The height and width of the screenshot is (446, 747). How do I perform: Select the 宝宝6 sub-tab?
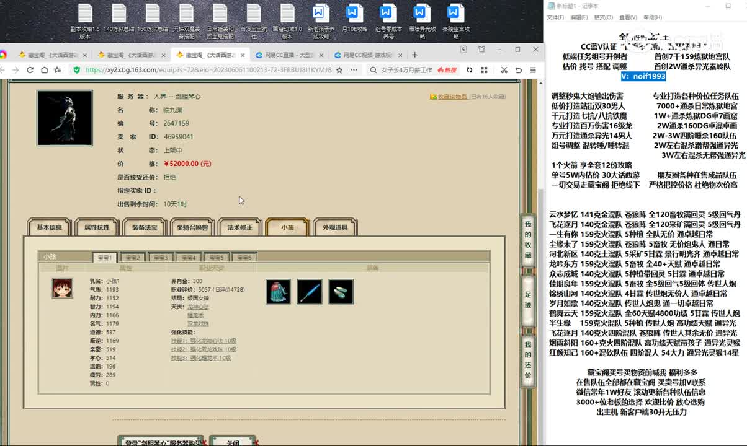[x=244, y=257]
